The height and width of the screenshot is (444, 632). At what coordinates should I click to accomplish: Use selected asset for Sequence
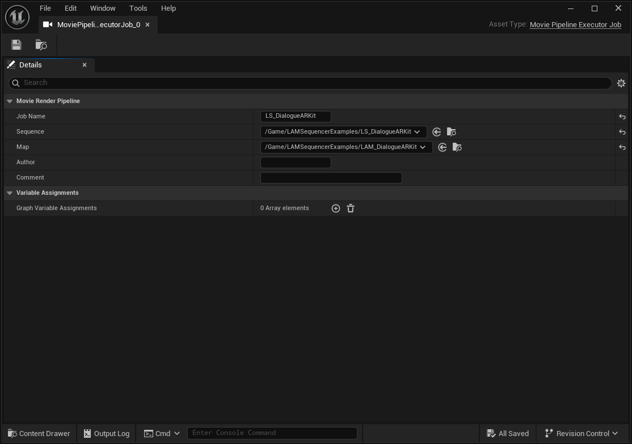(436, 132)
